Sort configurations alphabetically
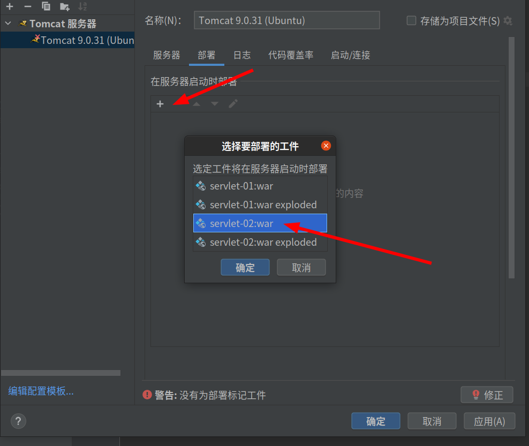The image size is (529, 446). click(82, 6)
